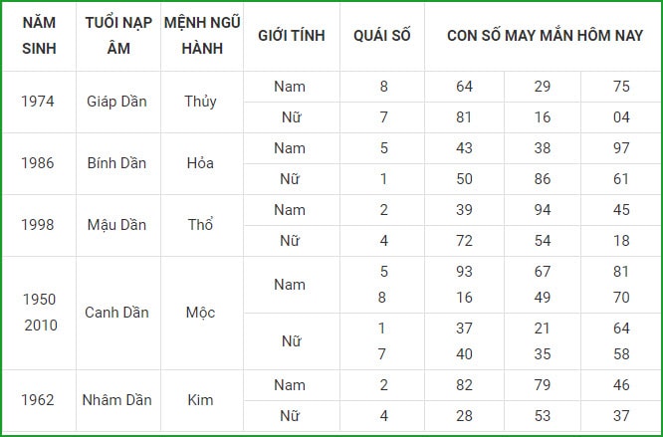Image resolution: width=663 pixels, height=437 pixels.
Task: Select the Bính Dần cell
Action: point(117,163)
